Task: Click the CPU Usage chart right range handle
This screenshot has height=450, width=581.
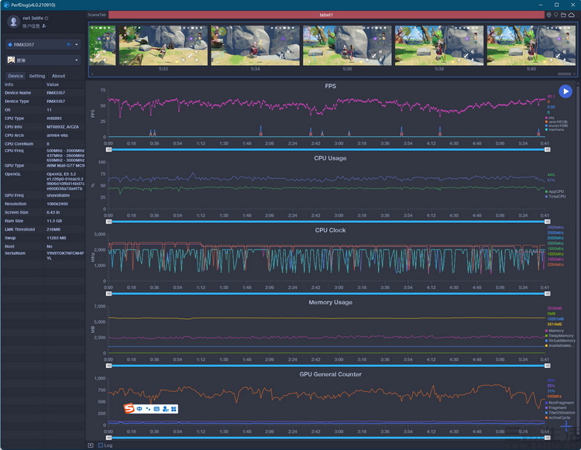Action: [x=547, y=222]
